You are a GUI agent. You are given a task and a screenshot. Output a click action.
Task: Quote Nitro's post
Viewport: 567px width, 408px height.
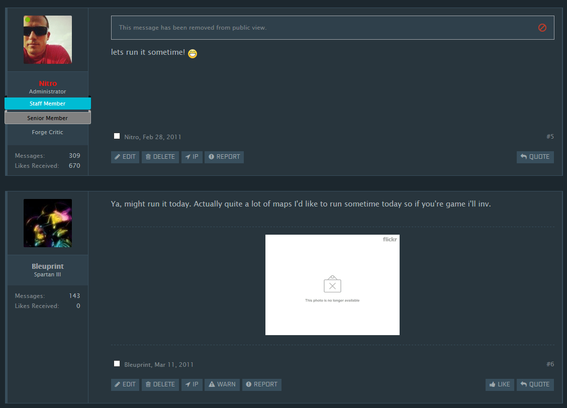point(535,157)
